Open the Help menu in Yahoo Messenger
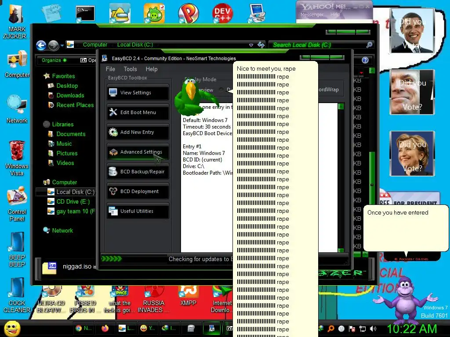The image size is (450, 337). point(335,14)
